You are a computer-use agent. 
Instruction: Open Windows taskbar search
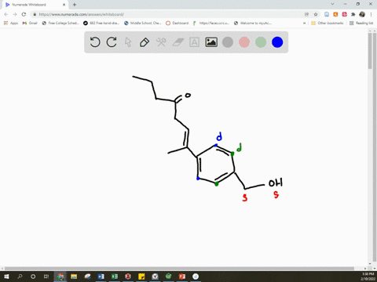pos(20,277)
